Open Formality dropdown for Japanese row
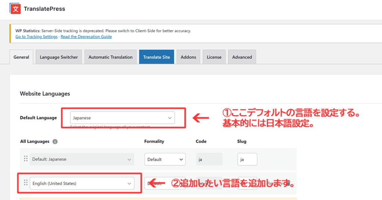 point(165,159)
